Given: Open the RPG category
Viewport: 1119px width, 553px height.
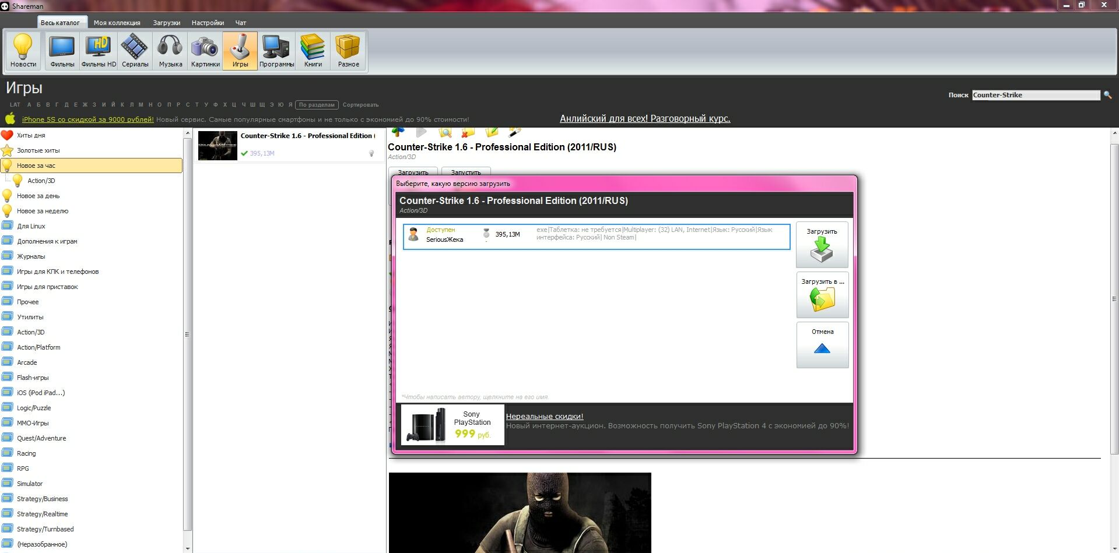Looking at the screenshot, I should (x=23, y=469).
